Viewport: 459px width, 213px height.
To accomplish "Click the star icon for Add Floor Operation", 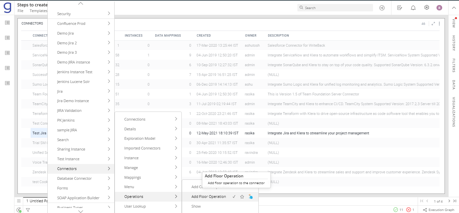I will [x=242, y=197].
